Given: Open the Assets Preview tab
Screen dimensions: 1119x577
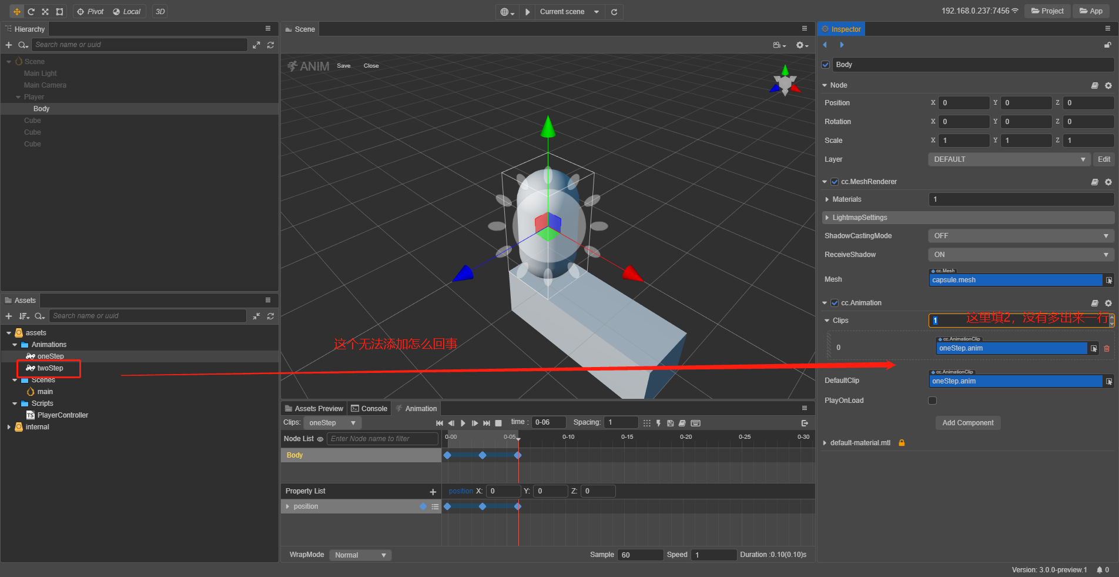Looking at the screenshot, I should 314,409.
